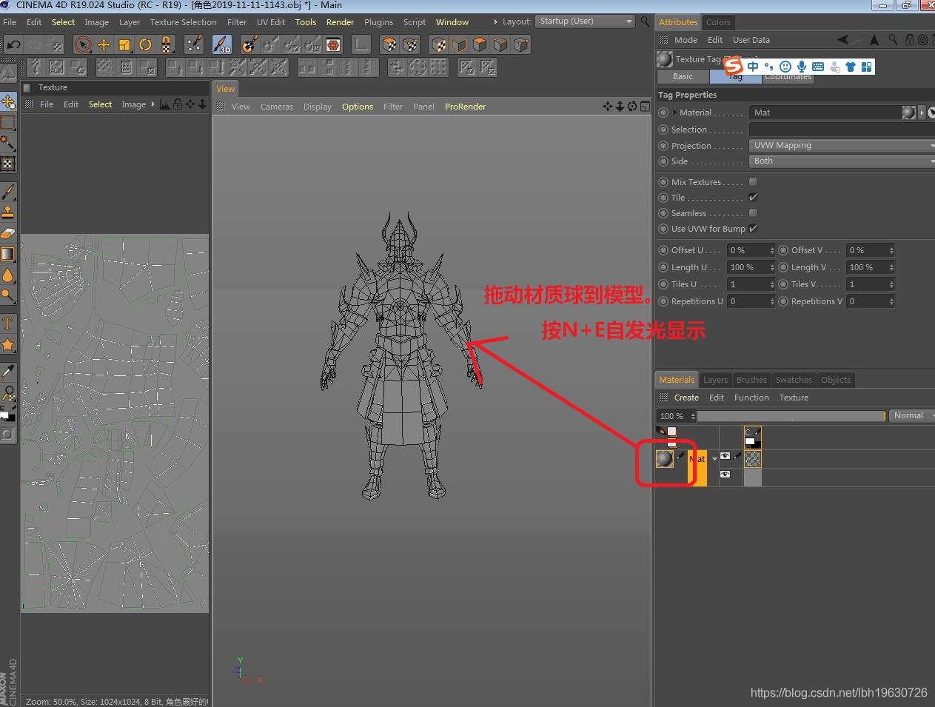Viewport: 935px width, 707px height.
Task: Expand the Side dropdown set to Both
Action: 841,161
